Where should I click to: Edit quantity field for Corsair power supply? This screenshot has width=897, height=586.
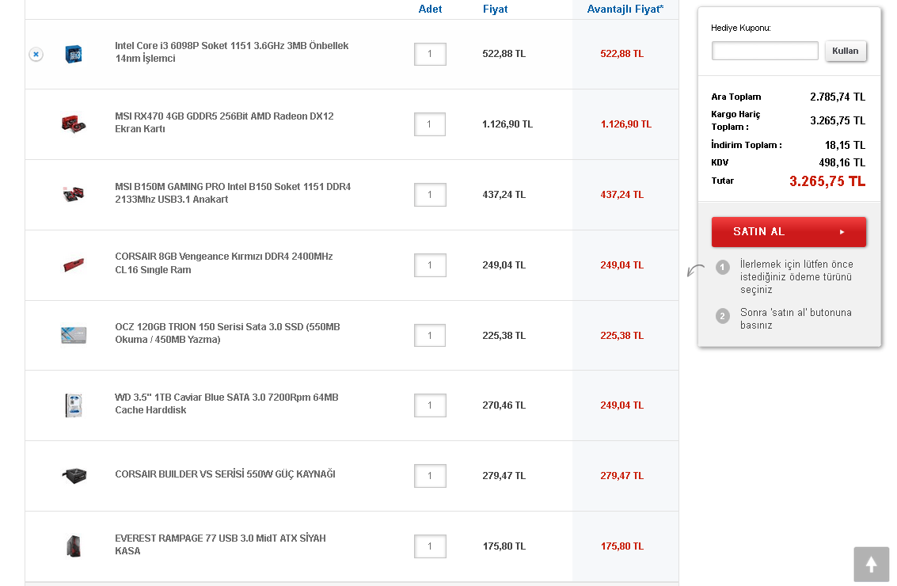pos(430,476)
